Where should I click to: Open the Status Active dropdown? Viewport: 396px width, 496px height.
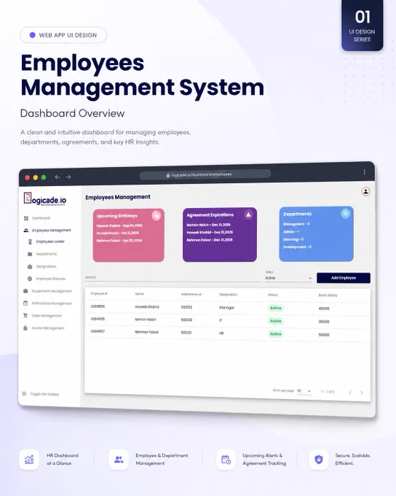pos(289,278)
